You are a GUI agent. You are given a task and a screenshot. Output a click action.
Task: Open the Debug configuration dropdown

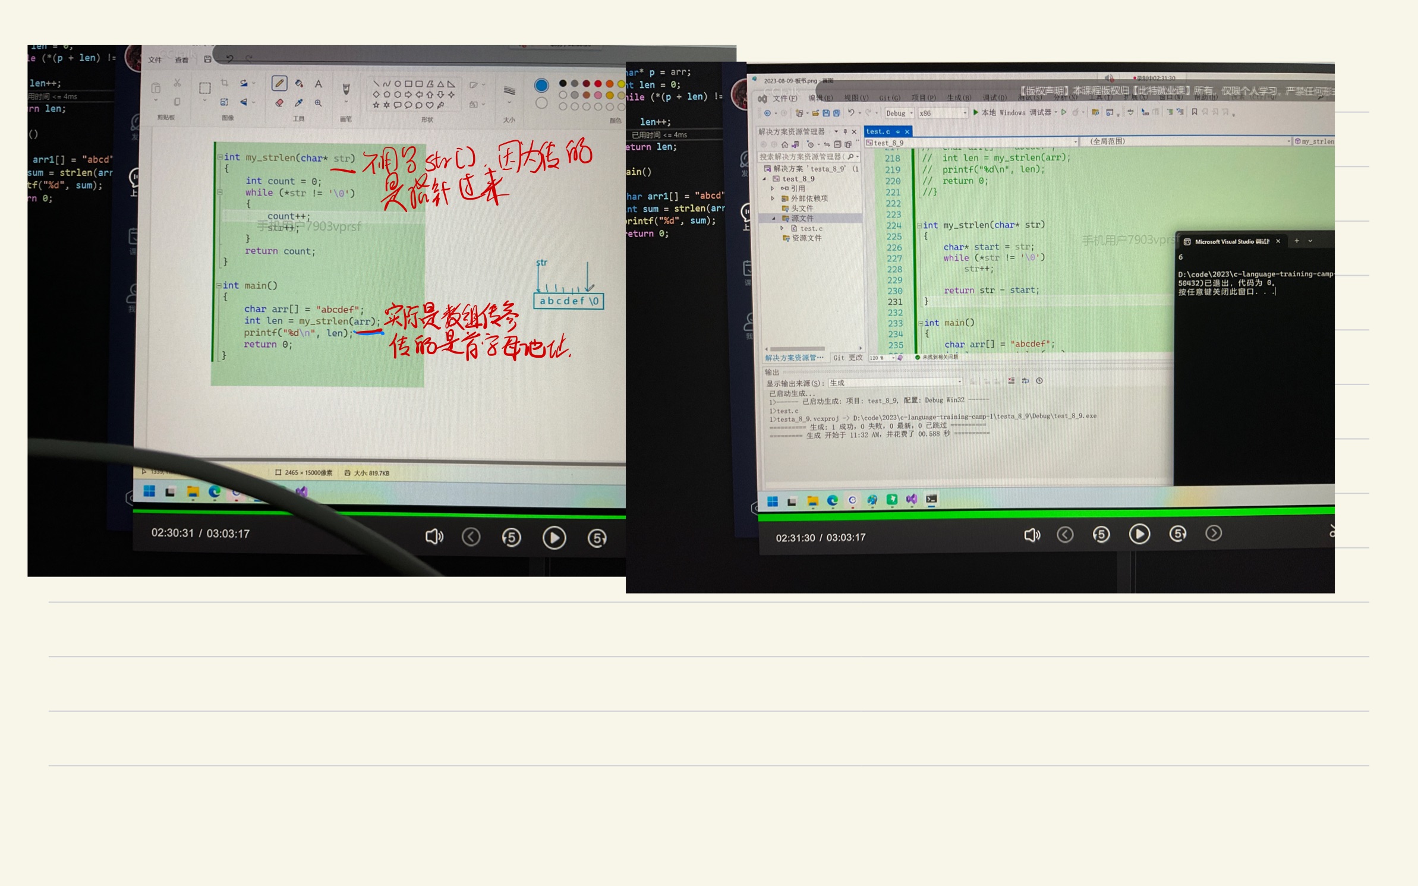(899, 113)
